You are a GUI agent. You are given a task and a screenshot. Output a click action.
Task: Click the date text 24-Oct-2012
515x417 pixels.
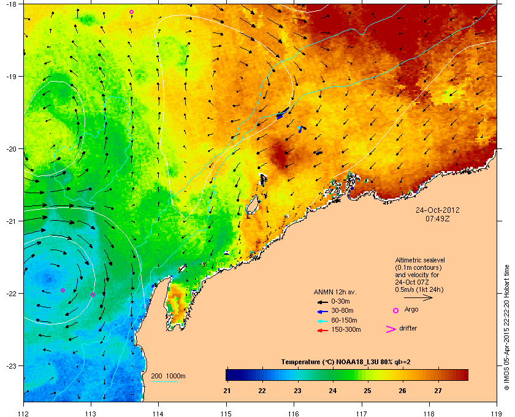tap(438, 210)
